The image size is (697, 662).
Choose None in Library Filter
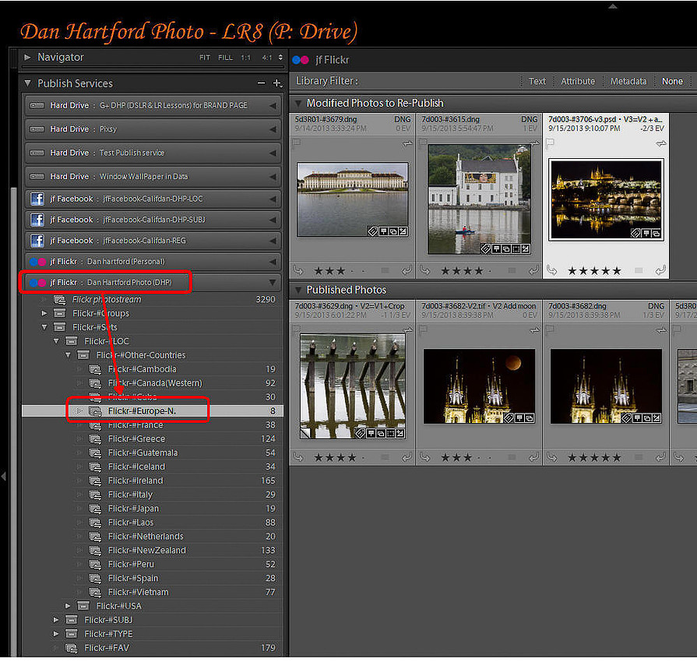tap(672, 81)
